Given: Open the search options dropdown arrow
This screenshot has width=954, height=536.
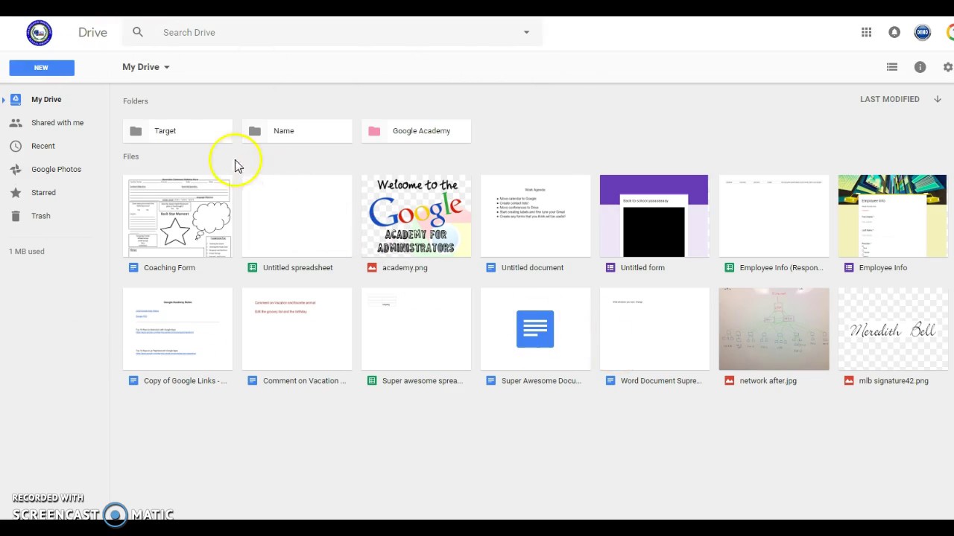Looking at the screenshot, I should pos(526,32).
